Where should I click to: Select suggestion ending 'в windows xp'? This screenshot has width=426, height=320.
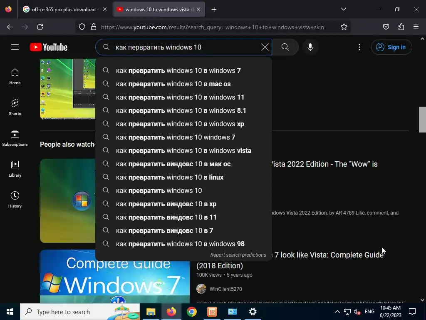click(183, 124)
